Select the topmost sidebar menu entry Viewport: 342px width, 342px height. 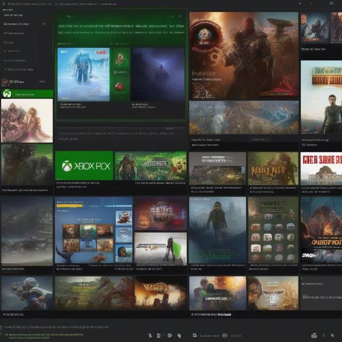pos(13,15)
